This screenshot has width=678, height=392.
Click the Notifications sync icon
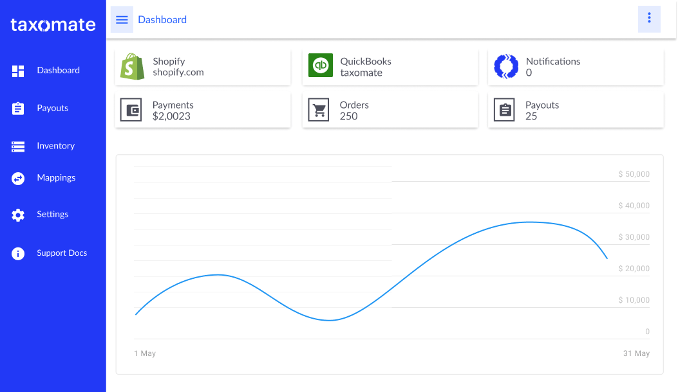pyautogui.click(x=506, y=66)
